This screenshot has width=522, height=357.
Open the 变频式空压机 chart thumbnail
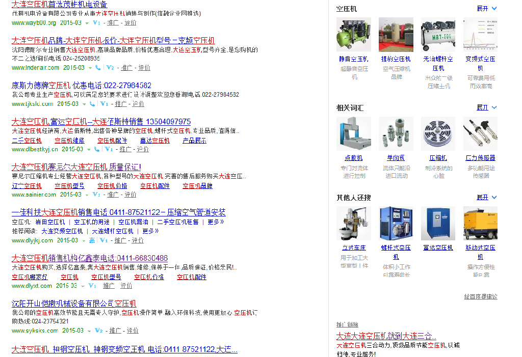click(480, 35)
